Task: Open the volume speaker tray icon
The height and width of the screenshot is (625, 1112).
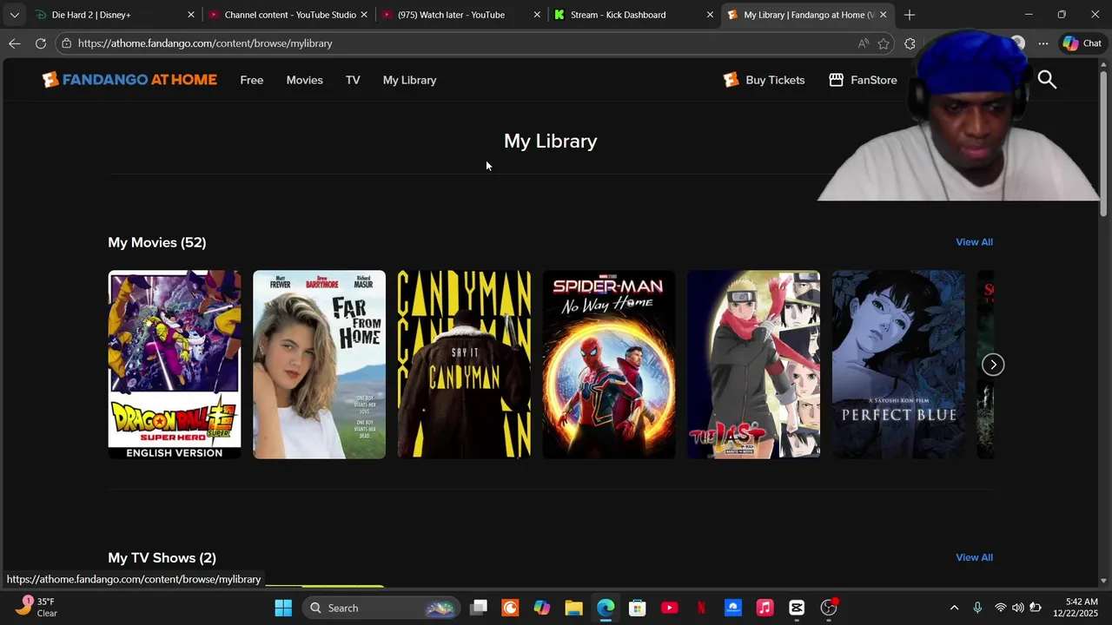Action: 1017,608
